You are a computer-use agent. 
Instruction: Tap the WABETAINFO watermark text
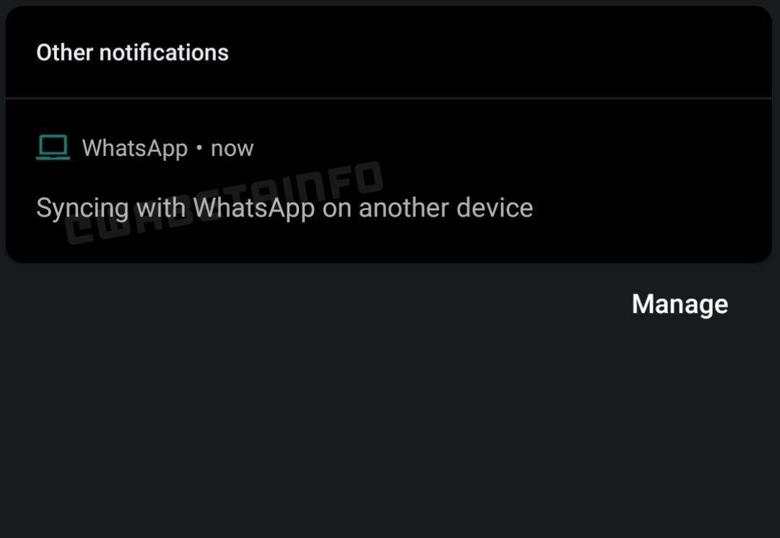click(224, 203)
